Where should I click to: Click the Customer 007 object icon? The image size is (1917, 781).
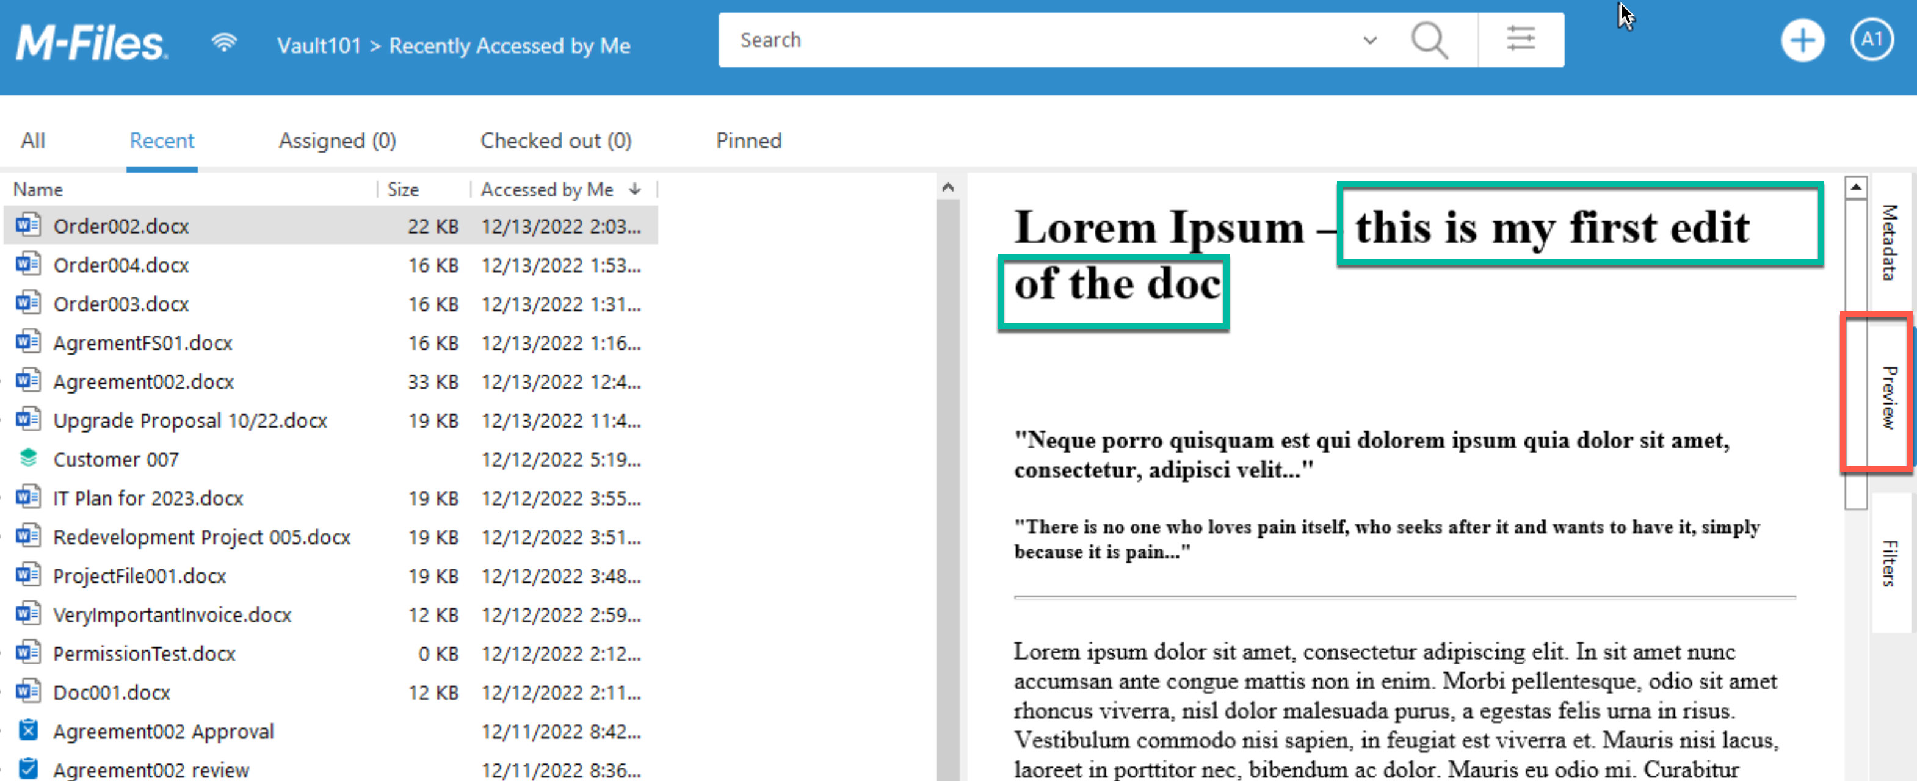pyautogui.click(x=28, y=458)
